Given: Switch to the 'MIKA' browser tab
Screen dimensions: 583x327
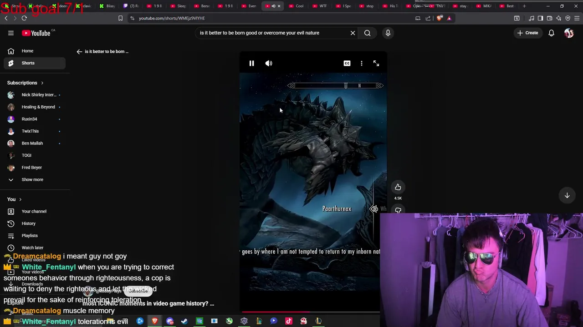Looking at the screenshot, I should tap(485, 6).
